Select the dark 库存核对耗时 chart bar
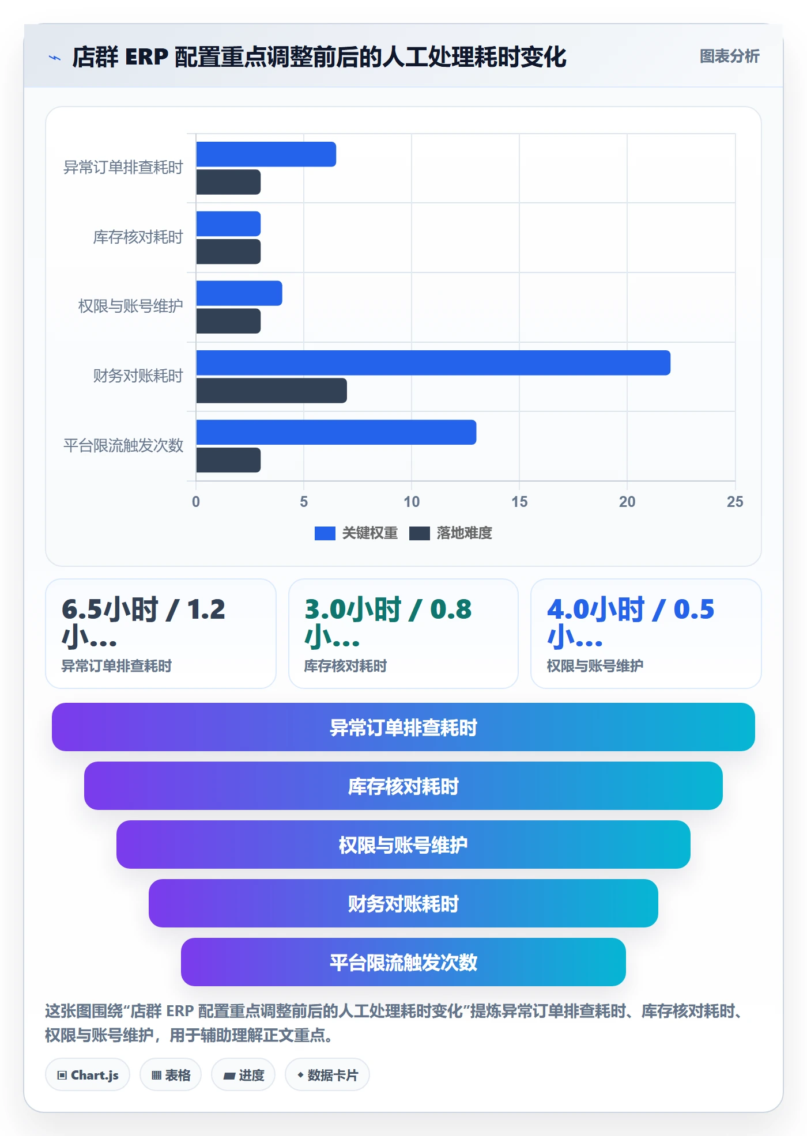This screenshot has width=807, height=1136. [x=228, y=252]
